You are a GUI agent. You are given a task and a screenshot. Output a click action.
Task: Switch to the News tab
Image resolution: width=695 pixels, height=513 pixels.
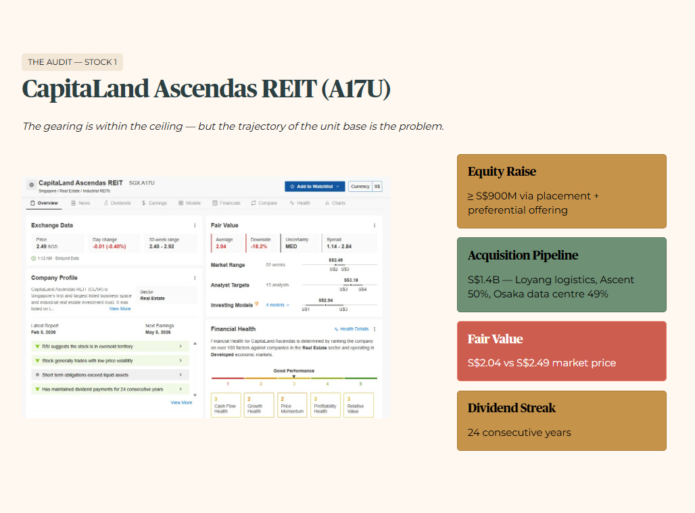point(80,203)
